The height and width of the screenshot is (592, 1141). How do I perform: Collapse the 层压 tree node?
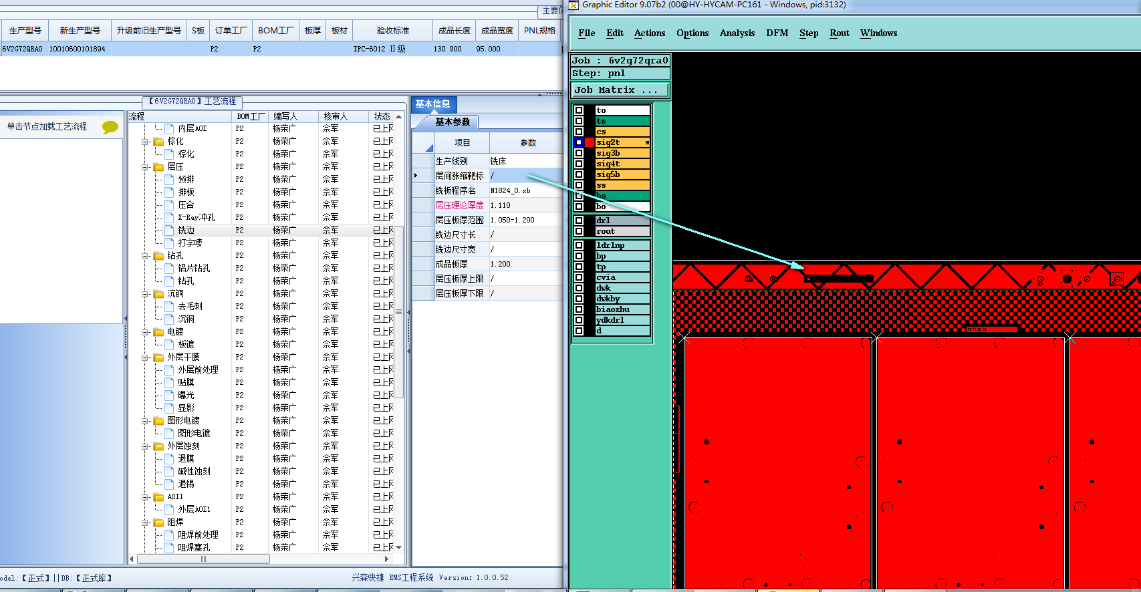point(145,167)
